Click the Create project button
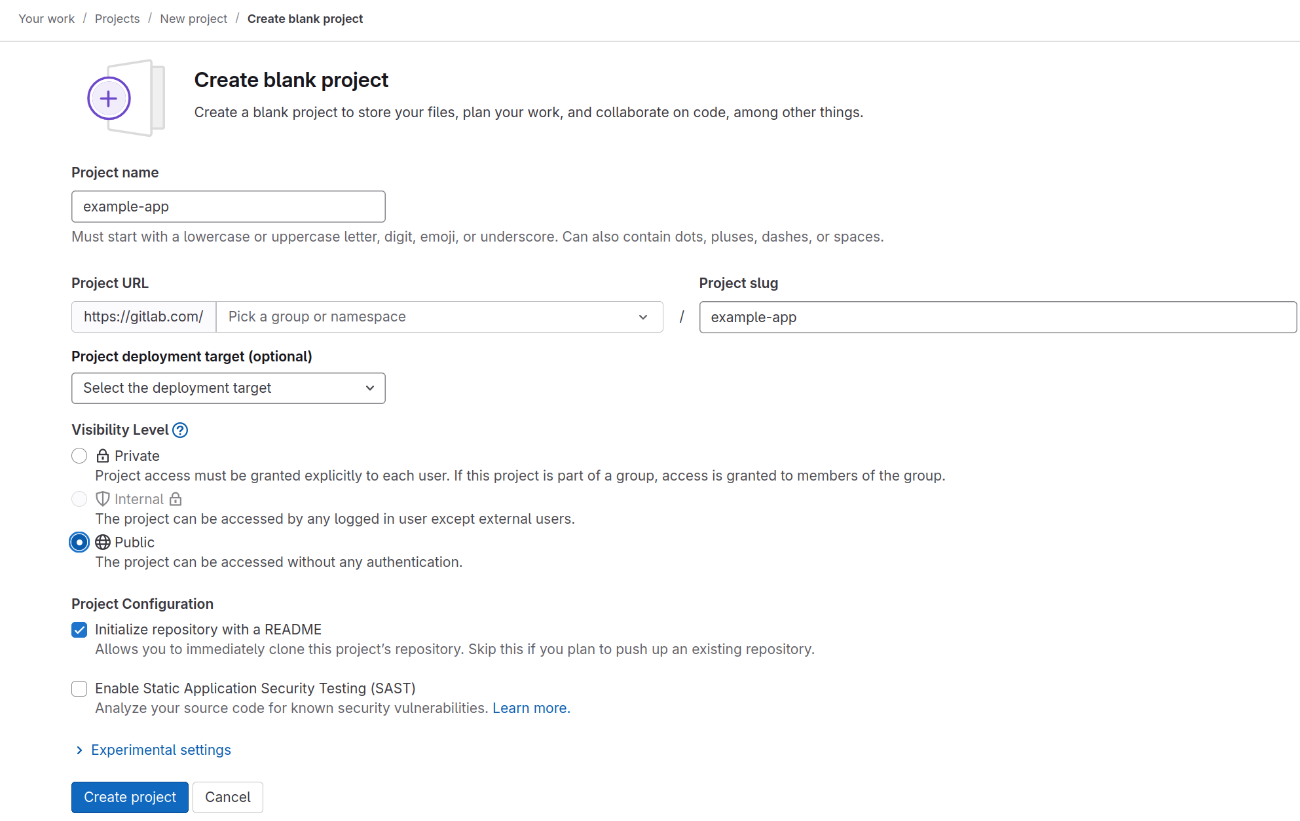The height and width of the screenshot is (821, 1300). [x=130, y=797]
